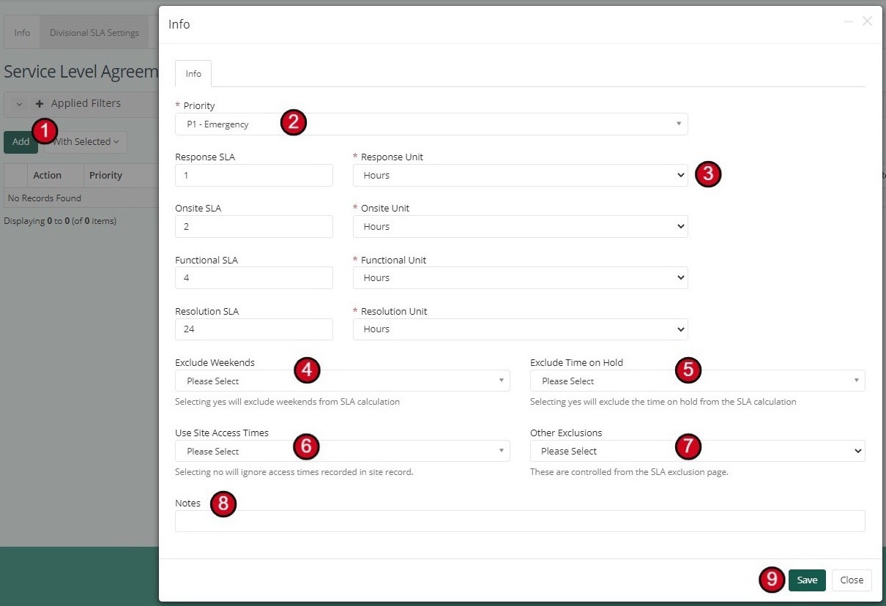This screenshot has width=886, height=606.
Task: Click the Notes text field
Action: (520, 521)
